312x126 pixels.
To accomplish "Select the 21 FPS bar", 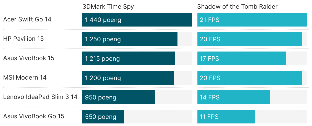I will [x=252, y=20].
